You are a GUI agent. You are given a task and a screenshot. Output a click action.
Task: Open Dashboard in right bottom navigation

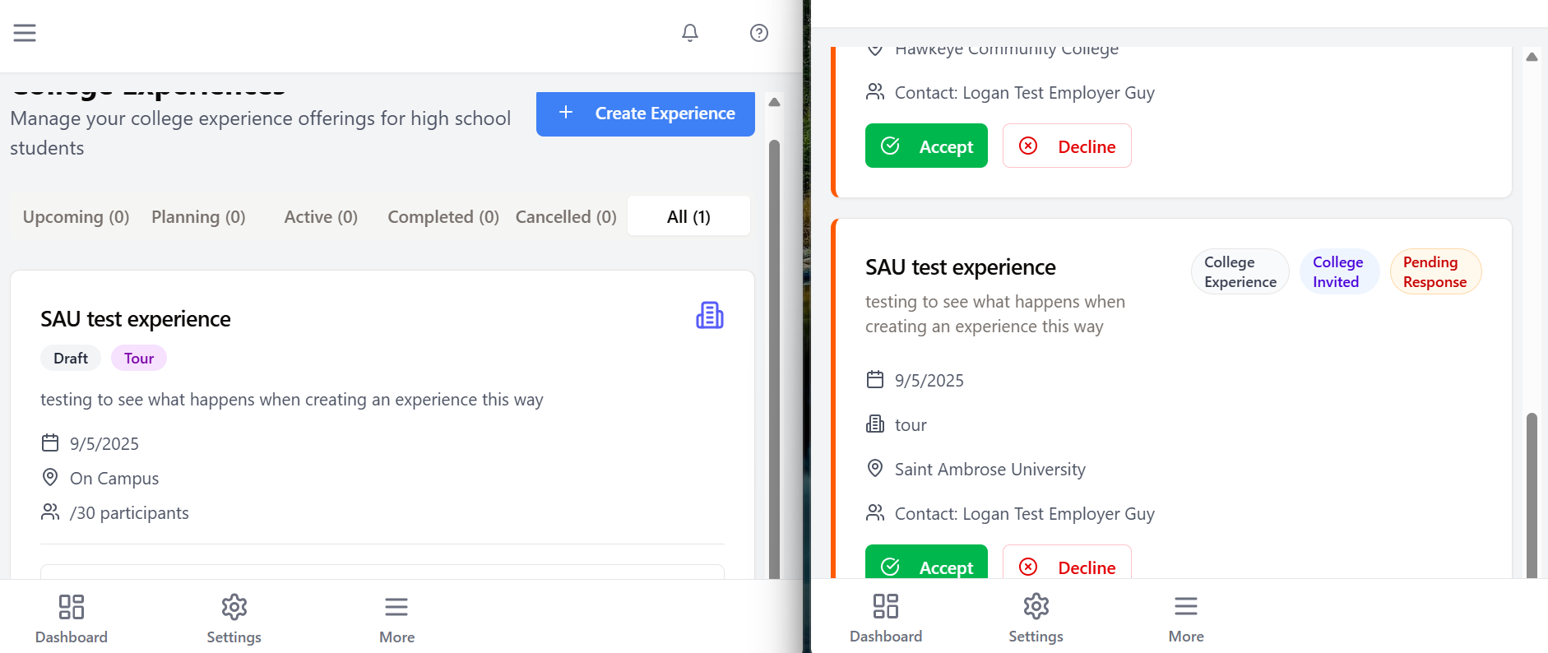[x=886, y=618]
